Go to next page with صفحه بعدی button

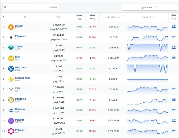click(149, 7)
